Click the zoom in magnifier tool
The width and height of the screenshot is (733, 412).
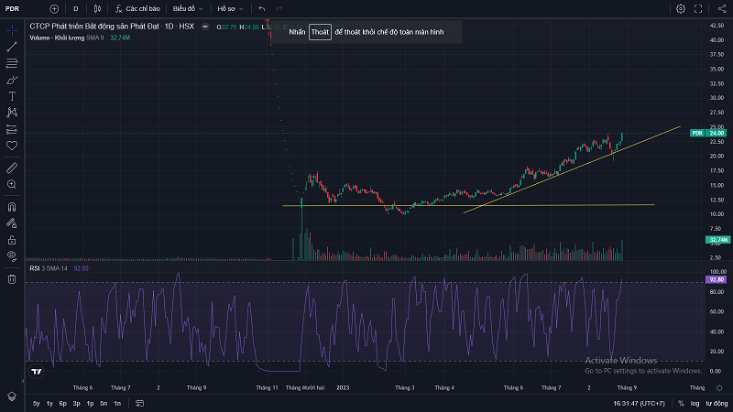pos(12,184)
